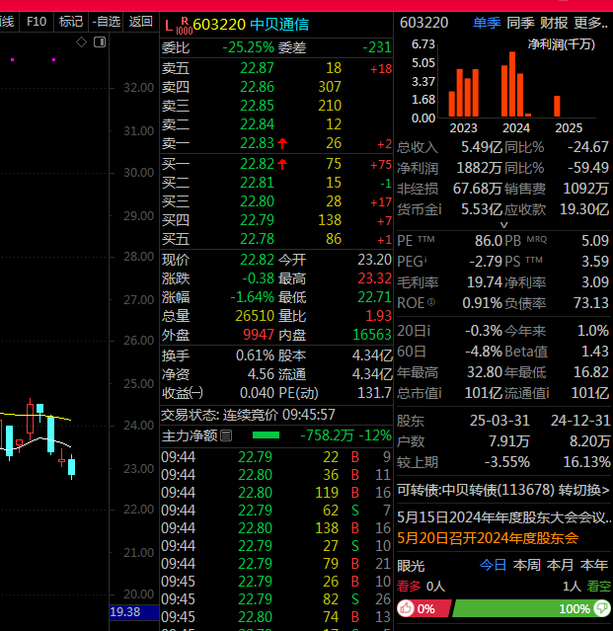Click the 负债率 73.13 figure
Image resolution: width=613 pixels, height=631 pixels.
click(x=591, y=302)
